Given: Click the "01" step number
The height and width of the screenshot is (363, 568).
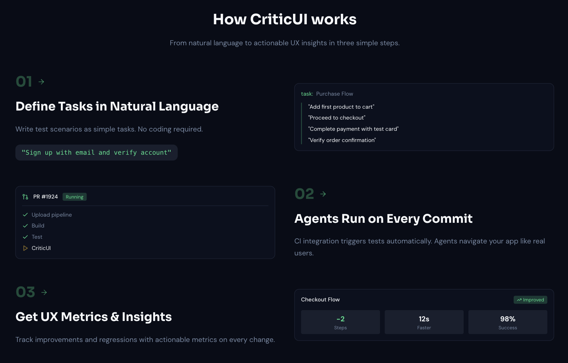Looking at the screenshot, I should pos(24,82).
